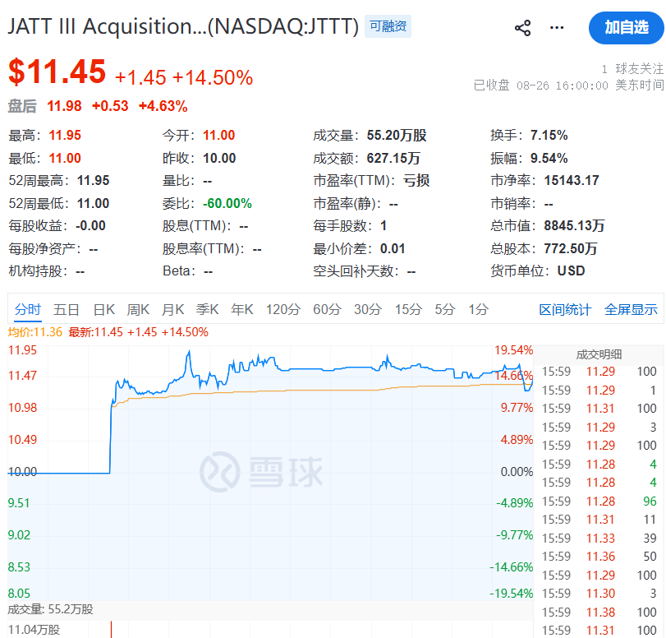Switch to the 年K chart tab
Viewport: 666px width, 638px height.
tap(242, 309)
